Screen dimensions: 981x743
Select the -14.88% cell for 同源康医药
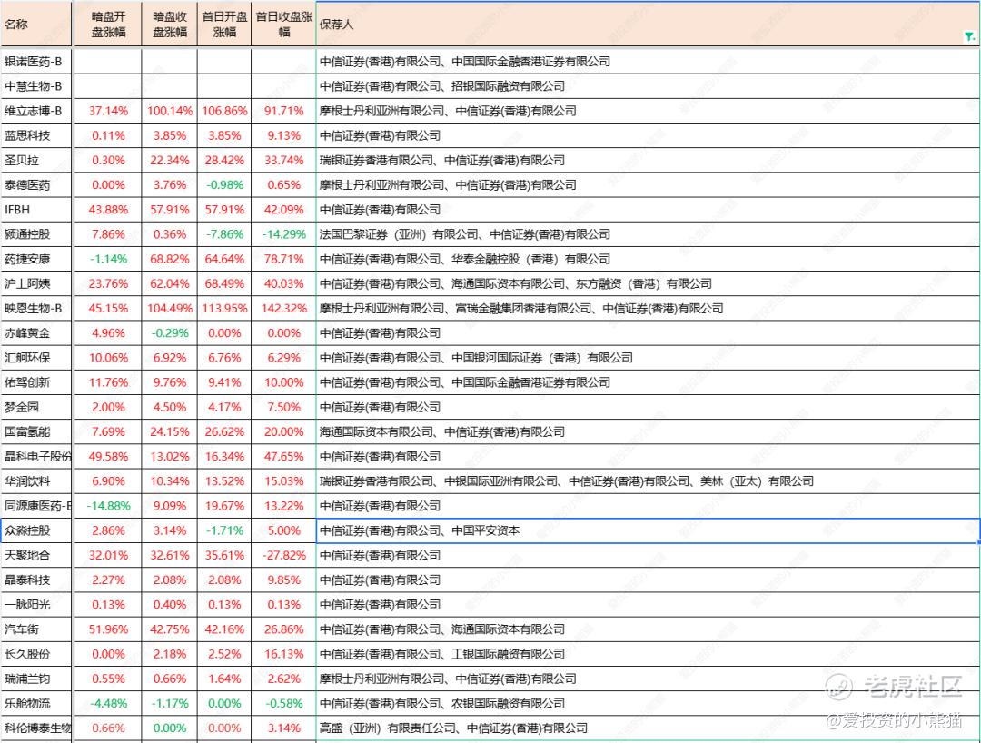pos(107,506)
